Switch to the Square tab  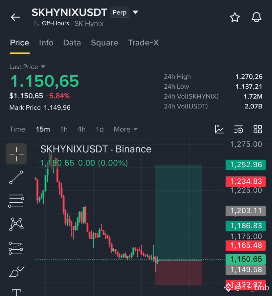104,43
